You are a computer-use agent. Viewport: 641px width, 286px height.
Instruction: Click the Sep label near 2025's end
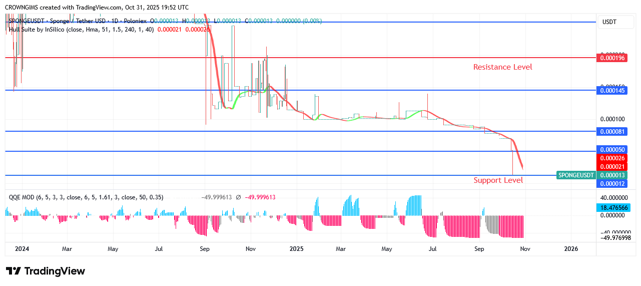[479, 248]
